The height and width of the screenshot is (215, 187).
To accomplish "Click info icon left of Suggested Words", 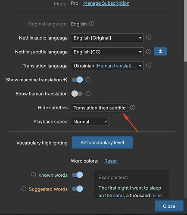I will click(x=24, y=189).
